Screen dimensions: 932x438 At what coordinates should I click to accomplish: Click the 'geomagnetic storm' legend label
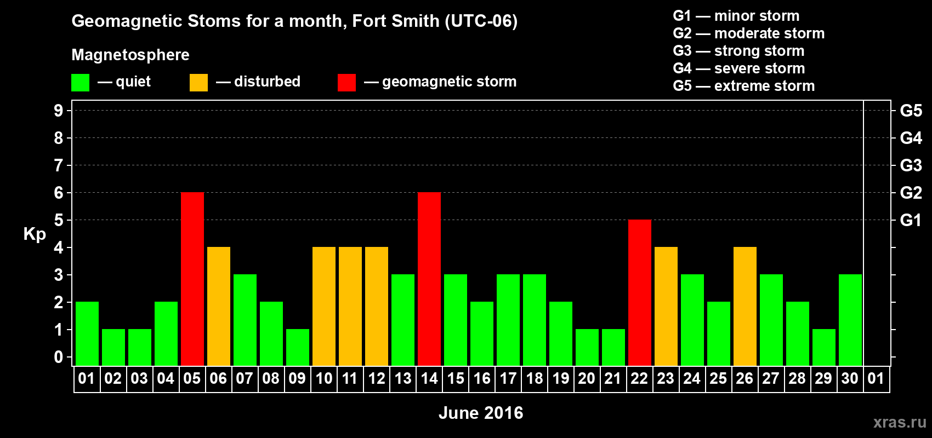coord(450,82)
